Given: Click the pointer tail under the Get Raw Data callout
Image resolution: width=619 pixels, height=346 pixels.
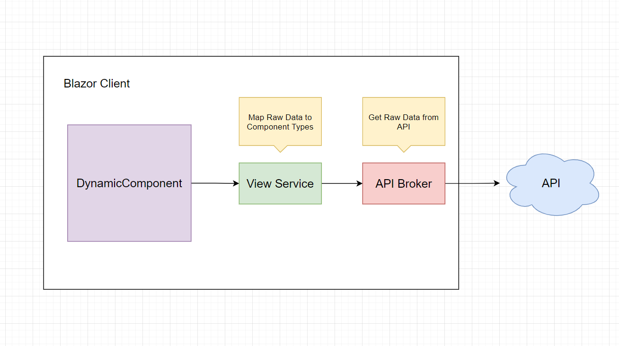Looking at the screenshot, I should point(403,149).
